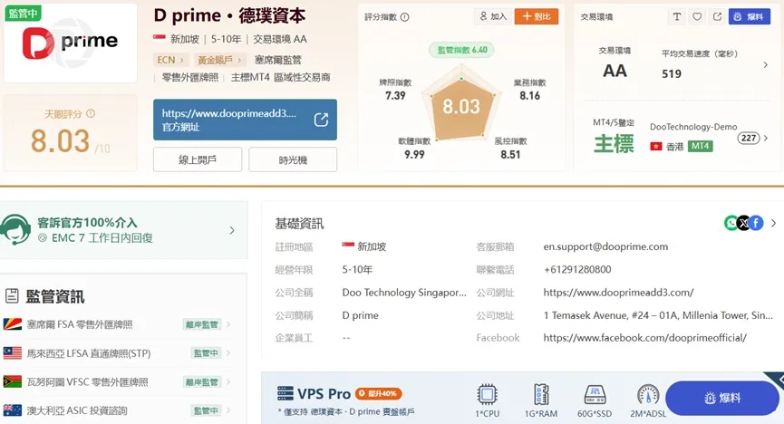
Task: Expand social links chevron in 基礎資訊
Action: (x=773, y=223)
